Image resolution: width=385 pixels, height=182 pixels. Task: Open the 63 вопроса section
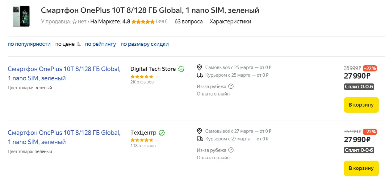pos(188,22)
